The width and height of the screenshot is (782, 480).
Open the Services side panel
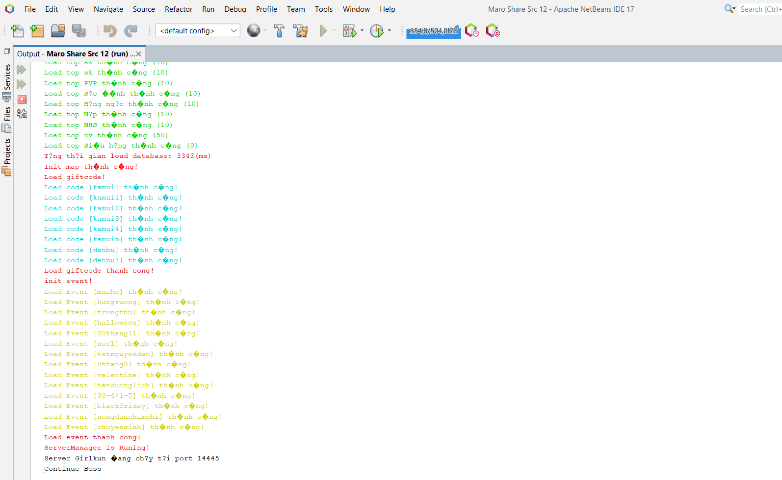tap(7, 82)
